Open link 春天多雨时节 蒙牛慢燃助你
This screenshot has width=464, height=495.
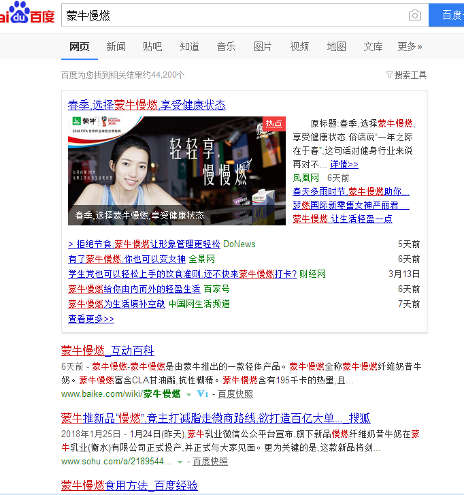[x=351, y=191]
